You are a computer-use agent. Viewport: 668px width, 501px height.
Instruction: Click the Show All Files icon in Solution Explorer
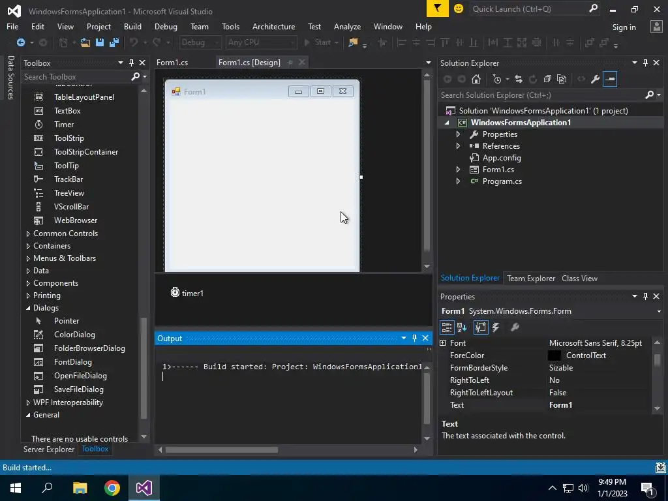tap(562, 79)
